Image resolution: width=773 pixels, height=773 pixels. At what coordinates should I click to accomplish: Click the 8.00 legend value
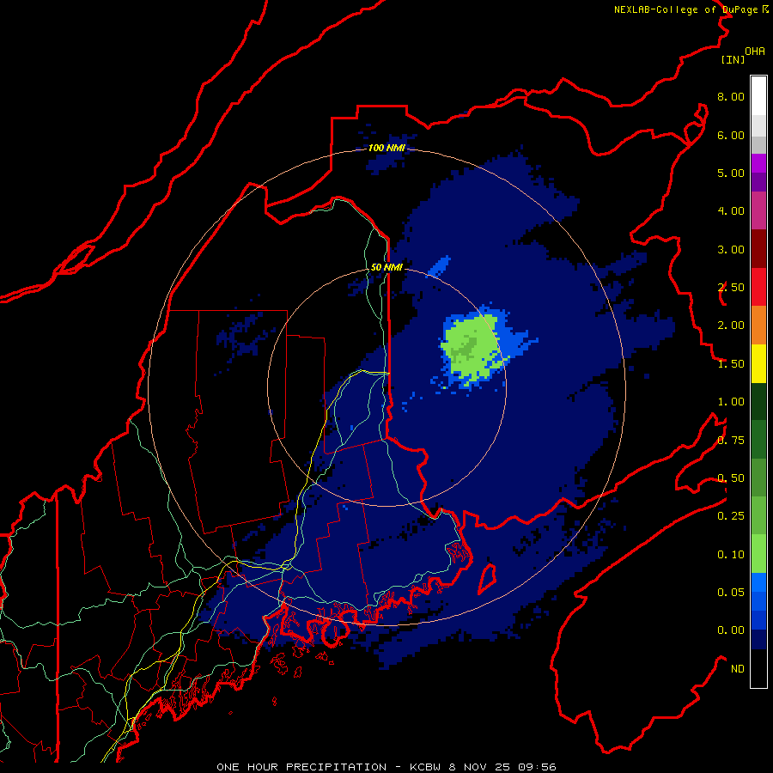pyautogui.click(x=731, y=96)
